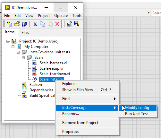Viewport: 161px width, 138px height.
Task: Open a file with the folder toolbar icon
Action: tap(17, 24)
